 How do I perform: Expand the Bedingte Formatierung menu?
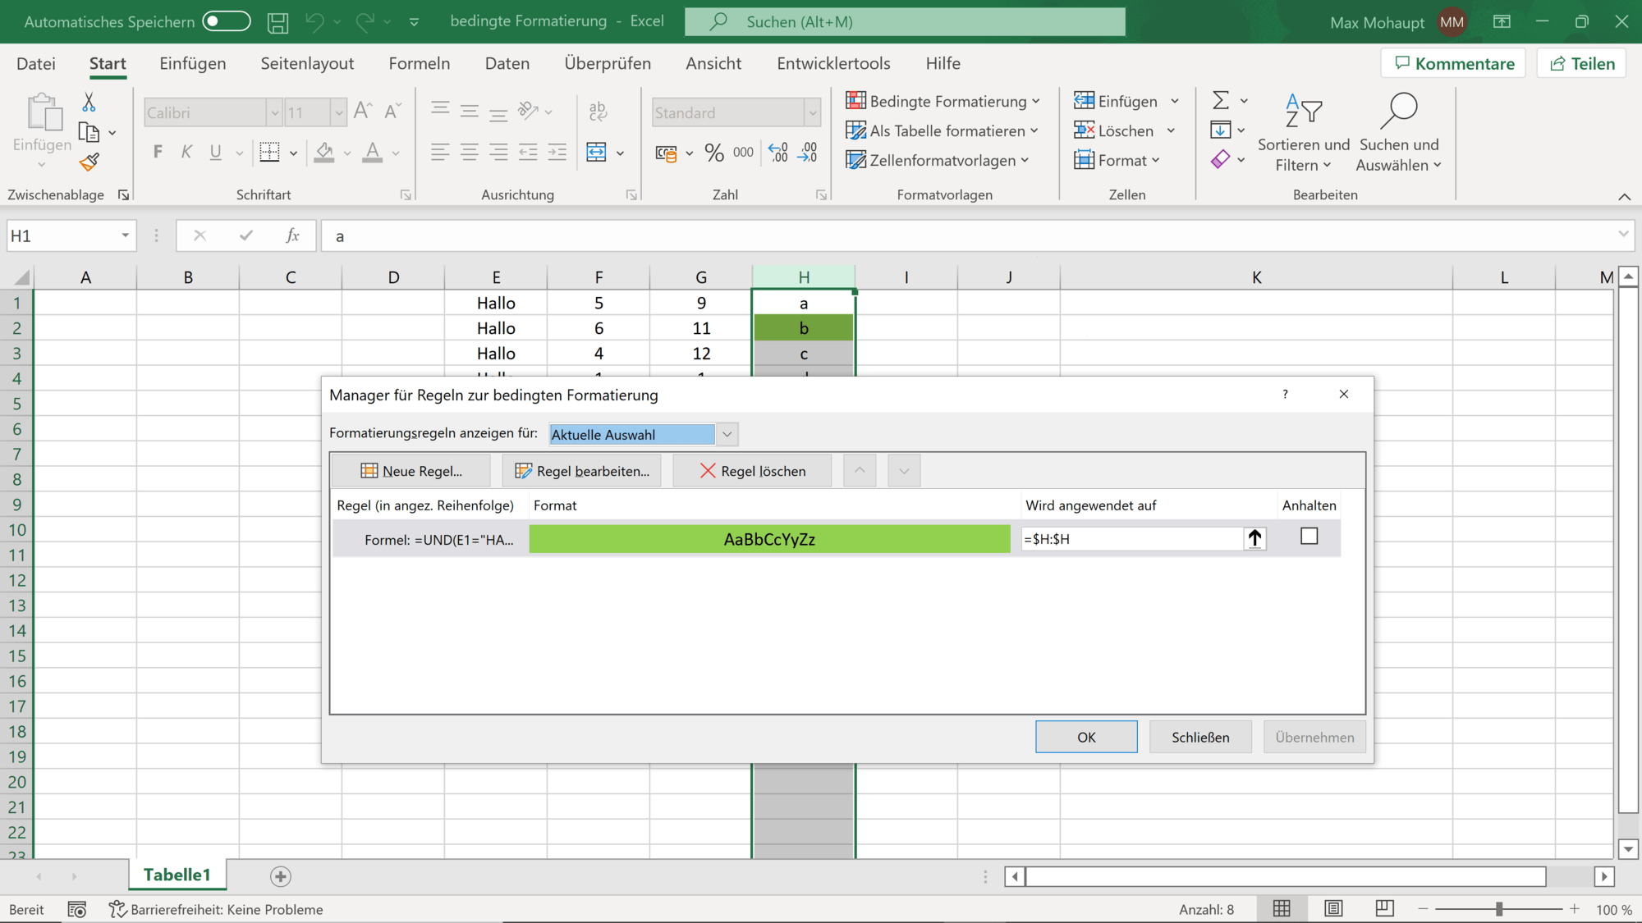point(943,101)
